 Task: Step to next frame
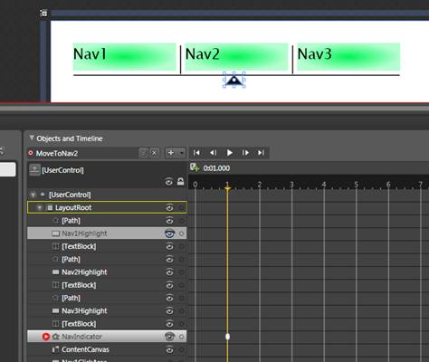tap(245, 153)
